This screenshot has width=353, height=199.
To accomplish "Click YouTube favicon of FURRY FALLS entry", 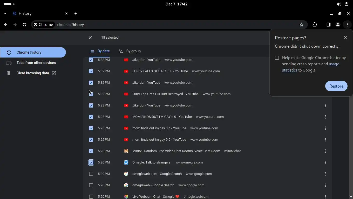I will tap(126, 71).
